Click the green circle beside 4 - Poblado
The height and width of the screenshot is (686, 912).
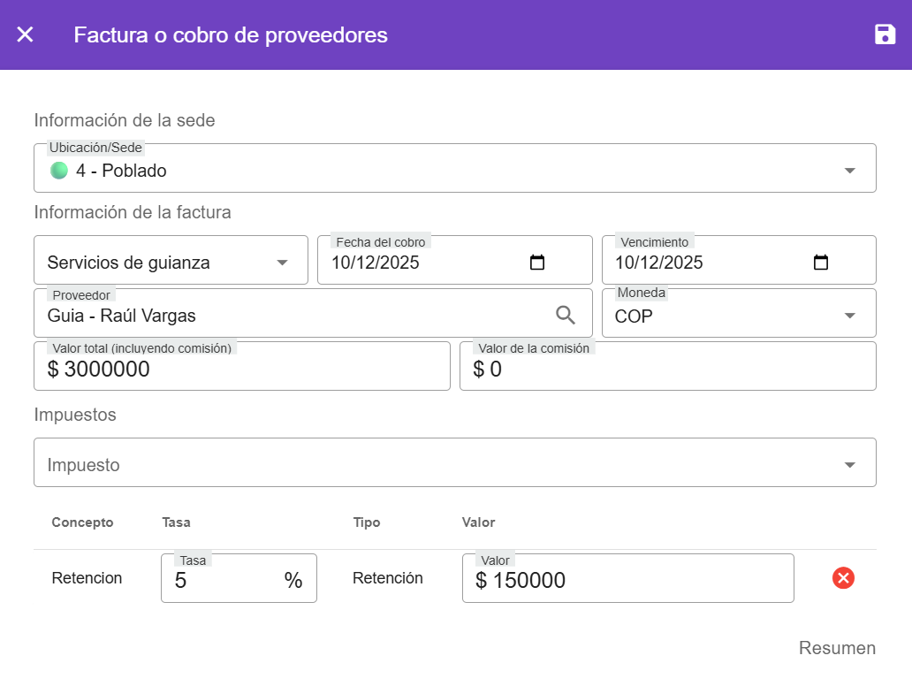pos(59,171)
